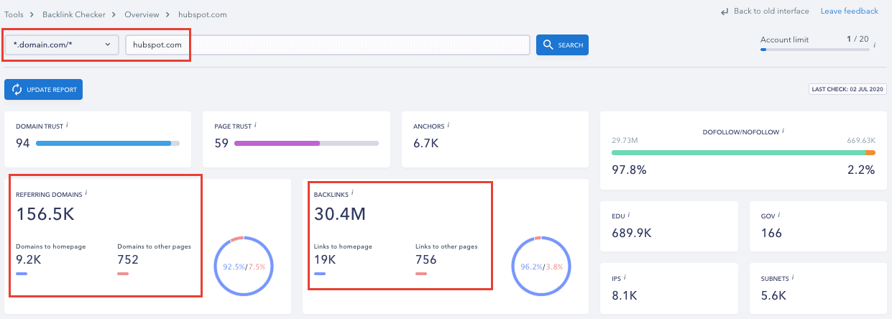Follow the Leave feedback link
The height and width of the screenshot is (319, 892).
(x=849, y=11)
